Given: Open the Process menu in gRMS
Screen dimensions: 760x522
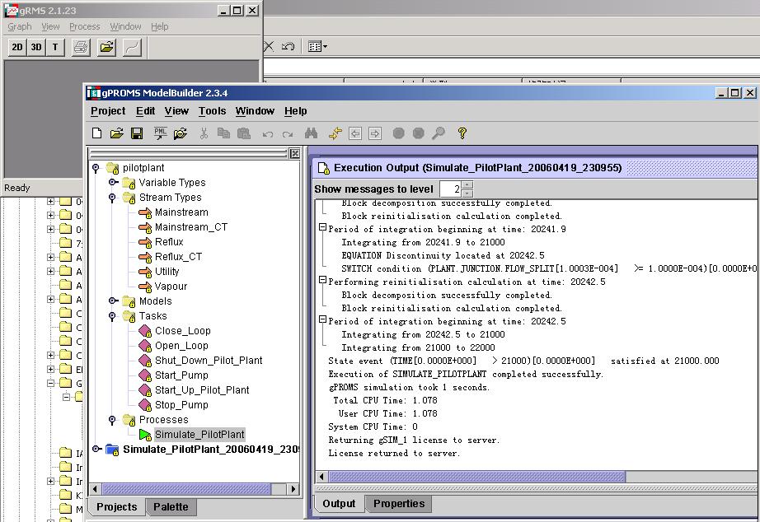Looking at the screenshot, I should [85, 26].
